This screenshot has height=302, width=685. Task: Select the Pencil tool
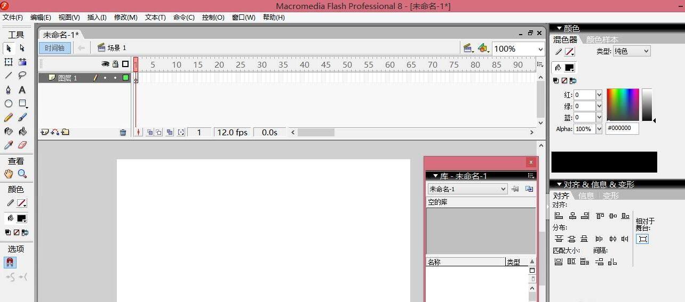pyautogui.click(x=9, y=117)
